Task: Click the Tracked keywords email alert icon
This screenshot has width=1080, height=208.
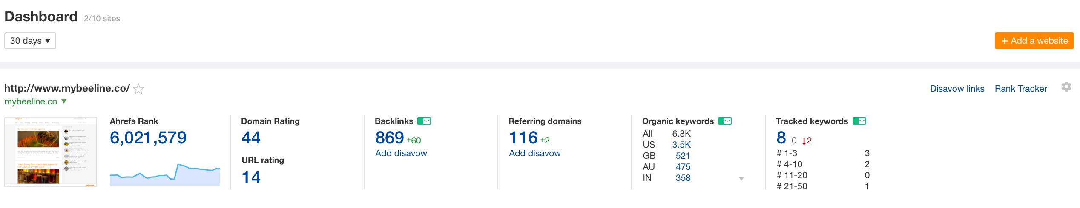Action: (859, 121)
